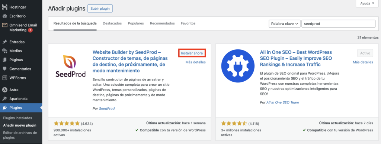This screenshot has height=144, width=381.
Task: Open Entradas menu label
Action: pos(17,42)
